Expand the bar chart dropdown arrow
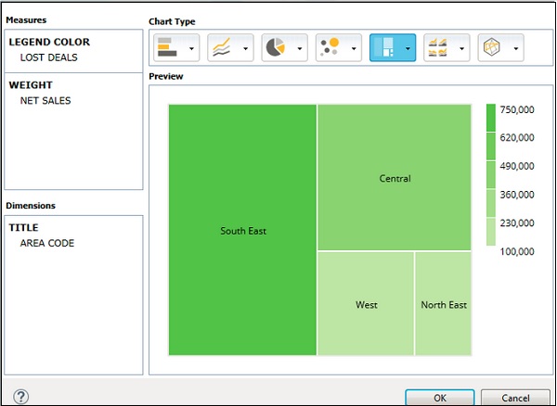The height and width of the screenshot is (406, 557). 191,48
